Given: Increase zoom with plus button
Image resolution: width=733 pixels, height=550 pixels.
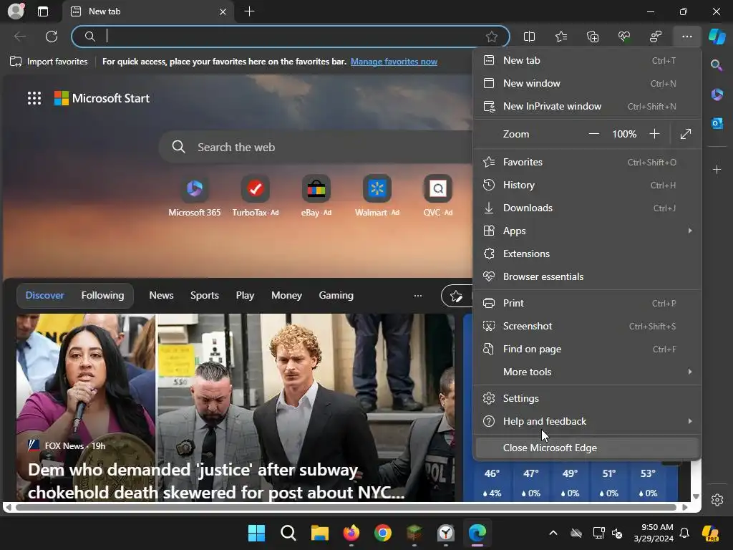Looking at the screenshot, I should (x=654, y=134).
